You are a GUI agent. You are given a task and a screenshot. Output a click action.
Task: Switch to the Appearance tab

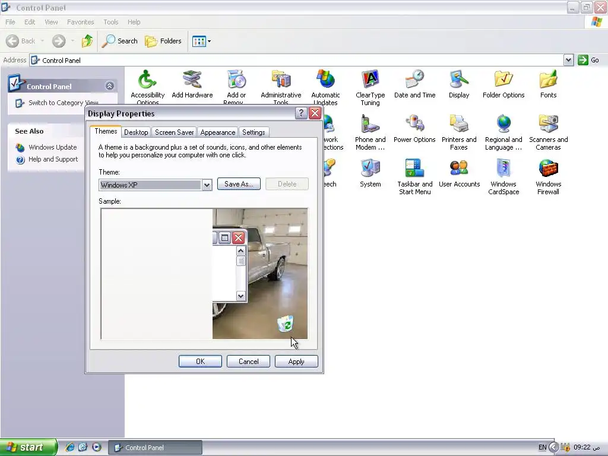coord(217,132)
